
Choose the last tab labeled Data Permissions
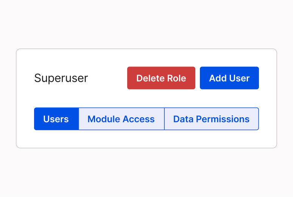pos(212,119)
